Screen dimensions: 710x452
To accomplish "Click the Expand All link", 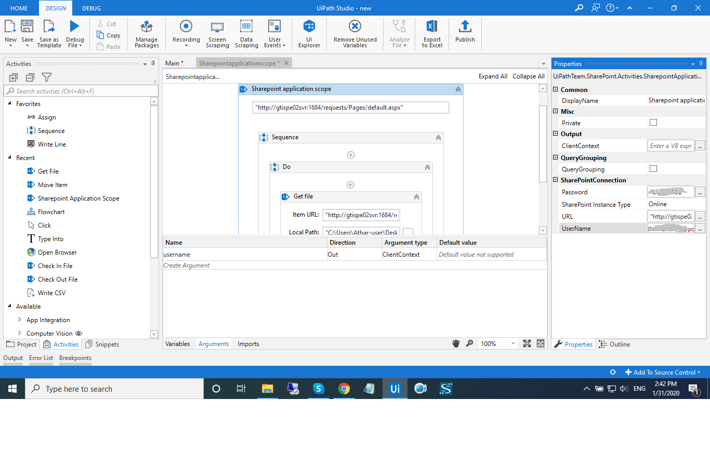I will 492,76.
